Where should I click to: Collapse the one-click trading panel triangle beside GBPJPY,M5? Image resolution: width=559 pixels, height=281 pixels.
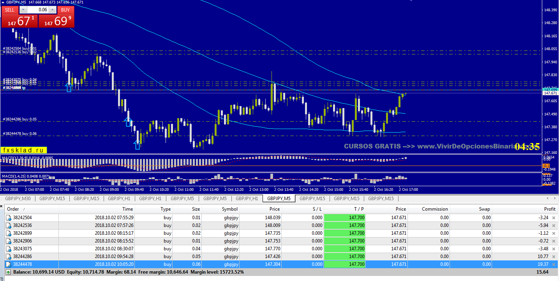(x=3, y=2)
